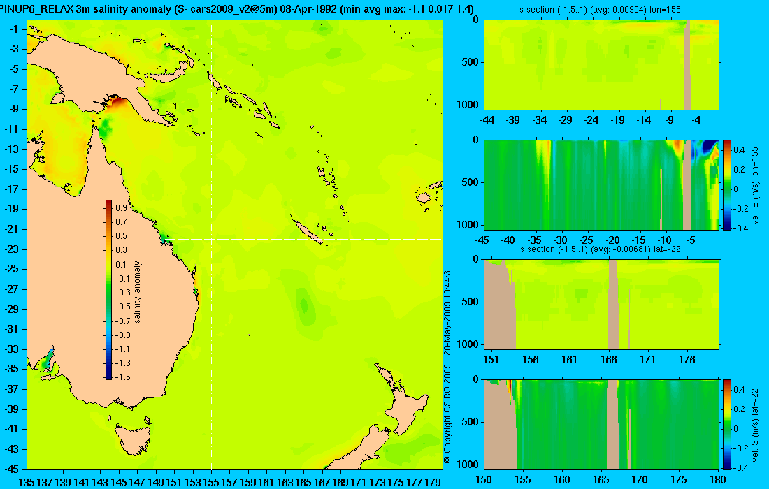Click the green low-salinity eddy near 165E, 29S
Viewport: 769px width, 489px height.
(x=305, y=307)
